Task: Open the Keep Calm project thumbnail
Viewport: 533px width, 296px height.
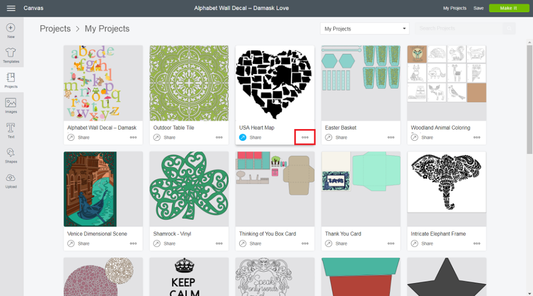Action: [x=189, y=277]
